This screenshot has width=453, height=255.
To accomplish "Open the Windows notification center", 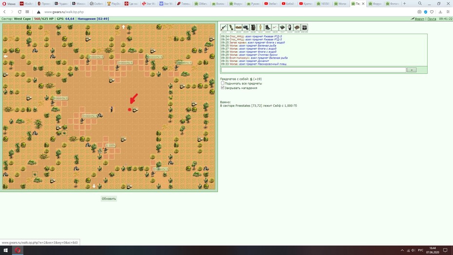I will [445, 251].
